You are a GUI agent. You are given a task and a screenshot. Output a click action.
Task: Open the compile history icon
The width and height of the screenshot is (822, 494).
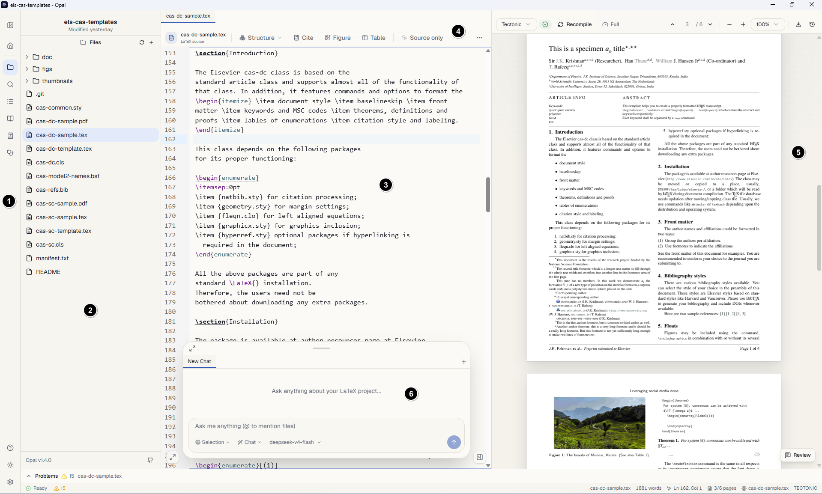point(812,24)
